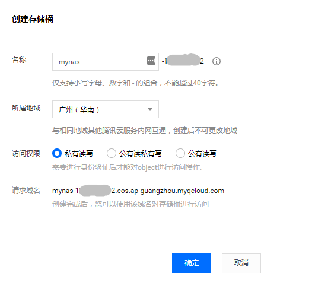Click the 所属地域 field label
The width and height of the screenshot is (312, 285).
26,107
